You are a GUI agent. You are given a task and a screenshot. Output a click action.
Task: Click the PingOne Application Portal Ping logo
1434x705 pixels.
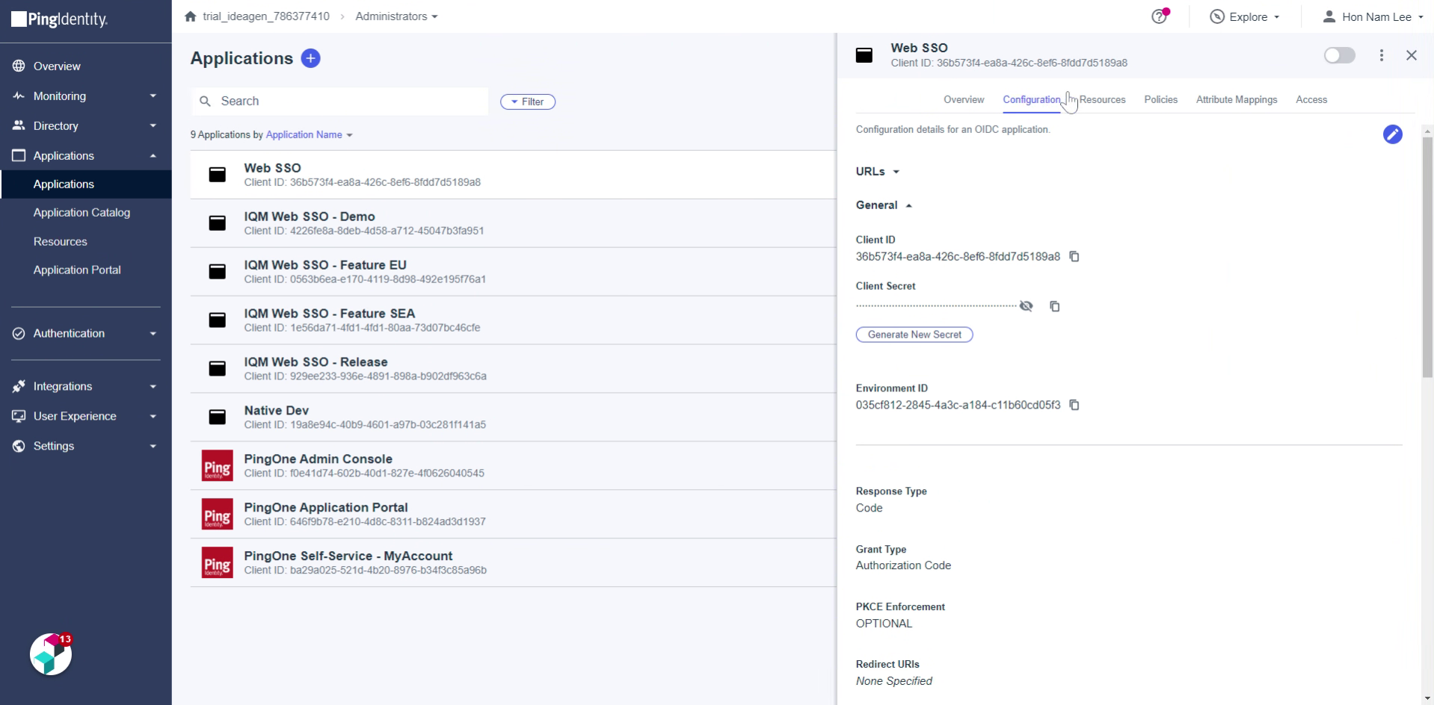(x=217, y=514)
